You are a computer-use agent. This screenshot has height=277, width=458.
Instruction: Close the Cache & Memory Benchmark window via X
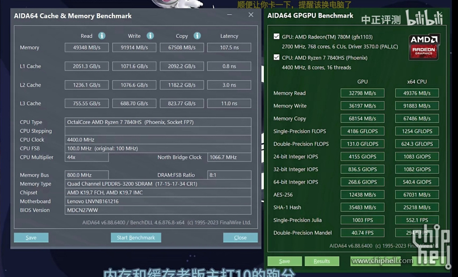251,15
